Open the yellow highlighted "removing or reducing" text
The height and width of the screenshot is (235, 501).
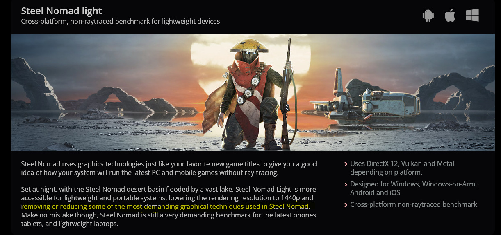tap(166, 207)
